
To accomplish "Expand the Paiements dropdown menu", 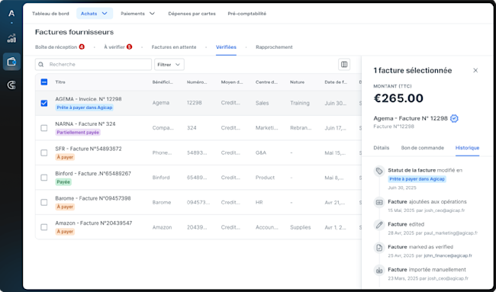I will (x=138, y=14).
